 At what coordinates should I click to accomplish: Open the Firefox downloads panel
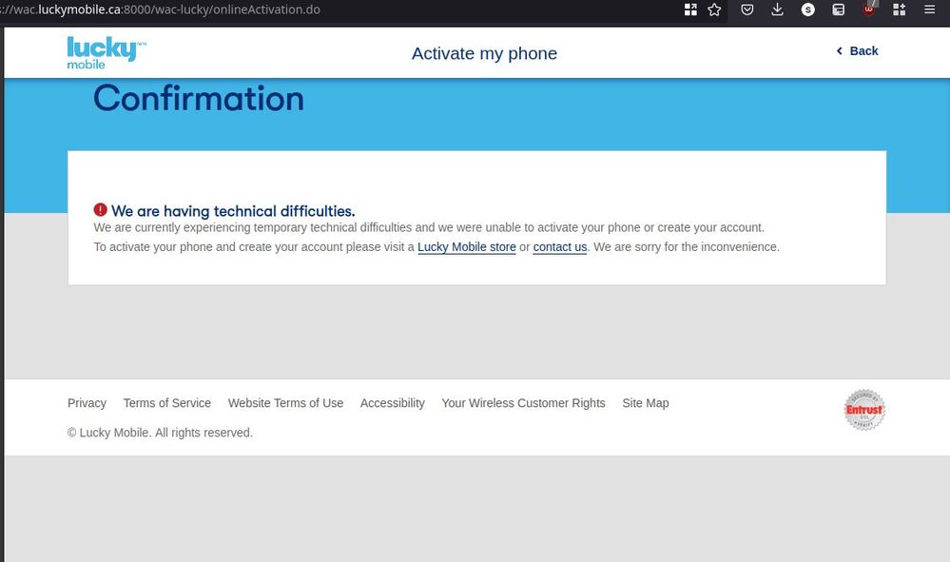[777, 10]
